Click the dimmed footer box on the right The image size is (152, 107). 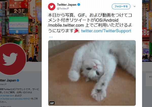tap(149, 80)
